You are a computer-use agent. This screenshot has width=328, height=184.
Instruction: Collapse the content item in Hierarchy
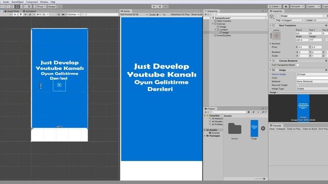[x=215, y=30]
